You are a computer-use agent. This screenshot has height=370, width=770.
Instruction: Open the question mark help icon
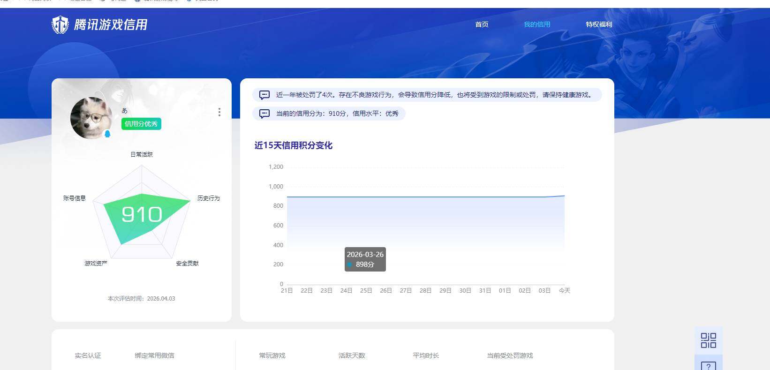(708, 365)
